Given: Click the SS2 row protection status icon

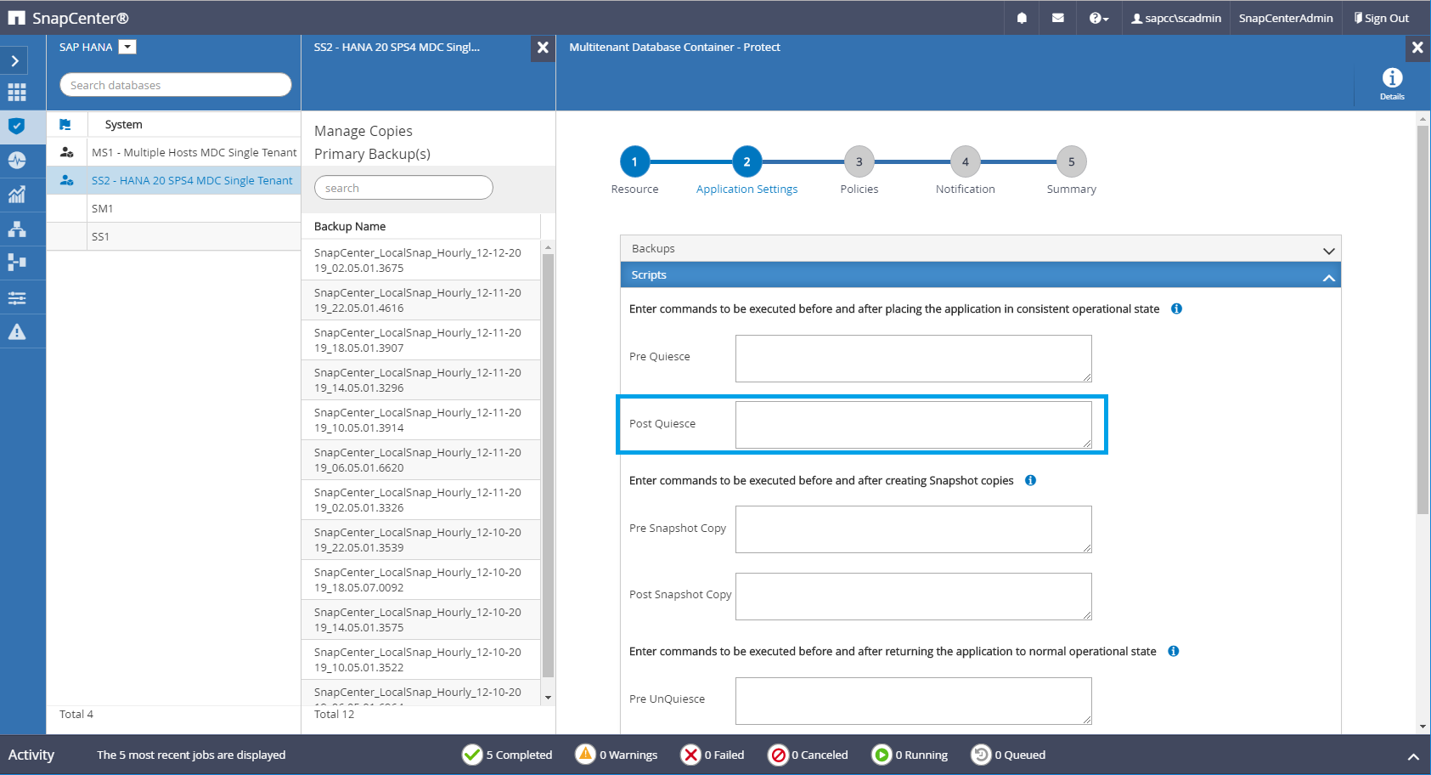Looking at the screenshot, I should (66, 180).
